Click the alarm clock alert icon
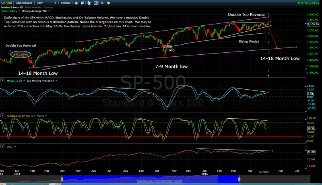322x185 pixels. tap(77, 3)
